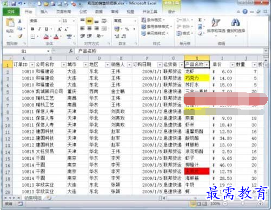Open the 公司名称 column filter dropdown
The width and height of the screenshot is (272, 210).
tap(64, 65)
